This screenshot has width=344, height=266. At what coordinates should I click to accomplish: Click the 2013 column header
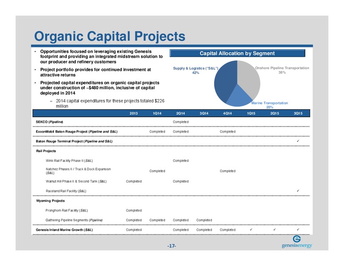point(133,113)
